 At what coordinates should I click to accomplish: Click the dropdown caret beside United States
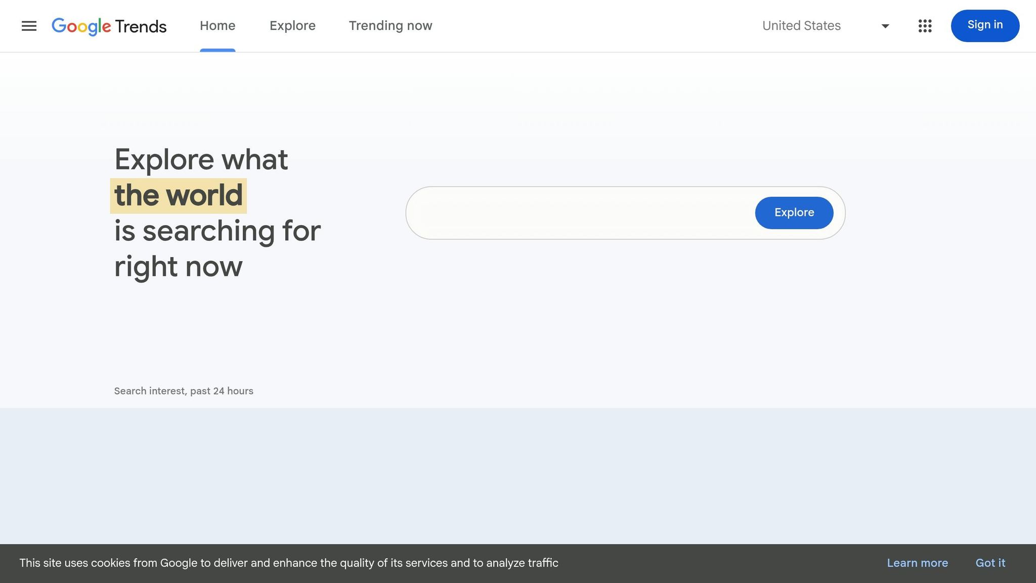point(884,26)
